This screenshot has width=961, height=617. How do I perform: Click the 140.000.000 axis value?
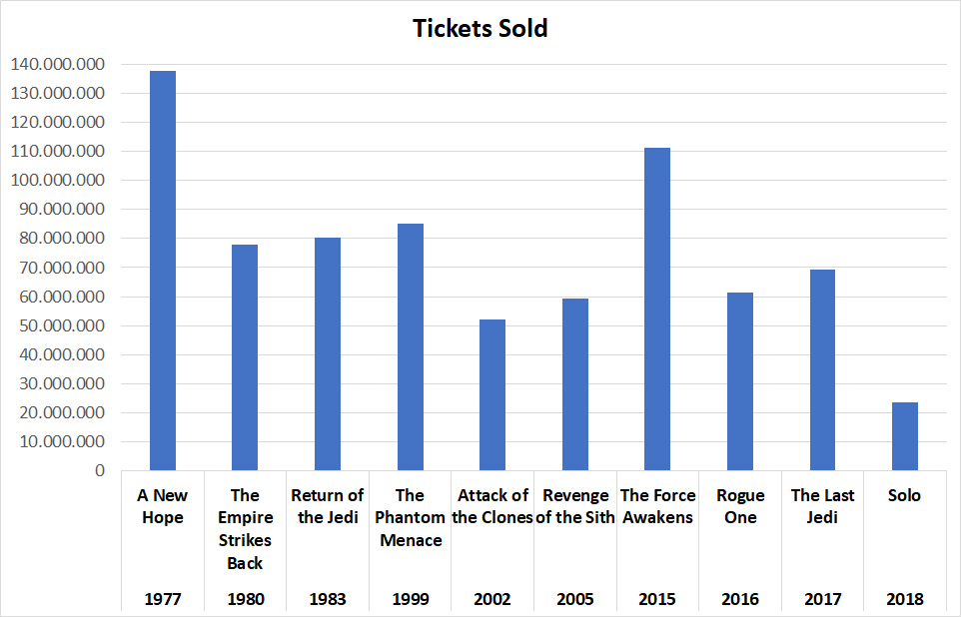[56, 65]
